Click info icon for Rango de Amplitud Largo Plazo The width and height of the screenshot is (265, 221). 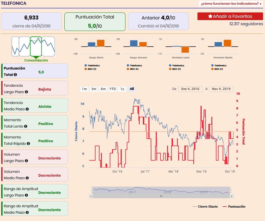point(26,195)
